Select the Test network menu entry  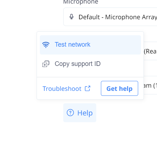pyautogui.click(x=90, y=45)
